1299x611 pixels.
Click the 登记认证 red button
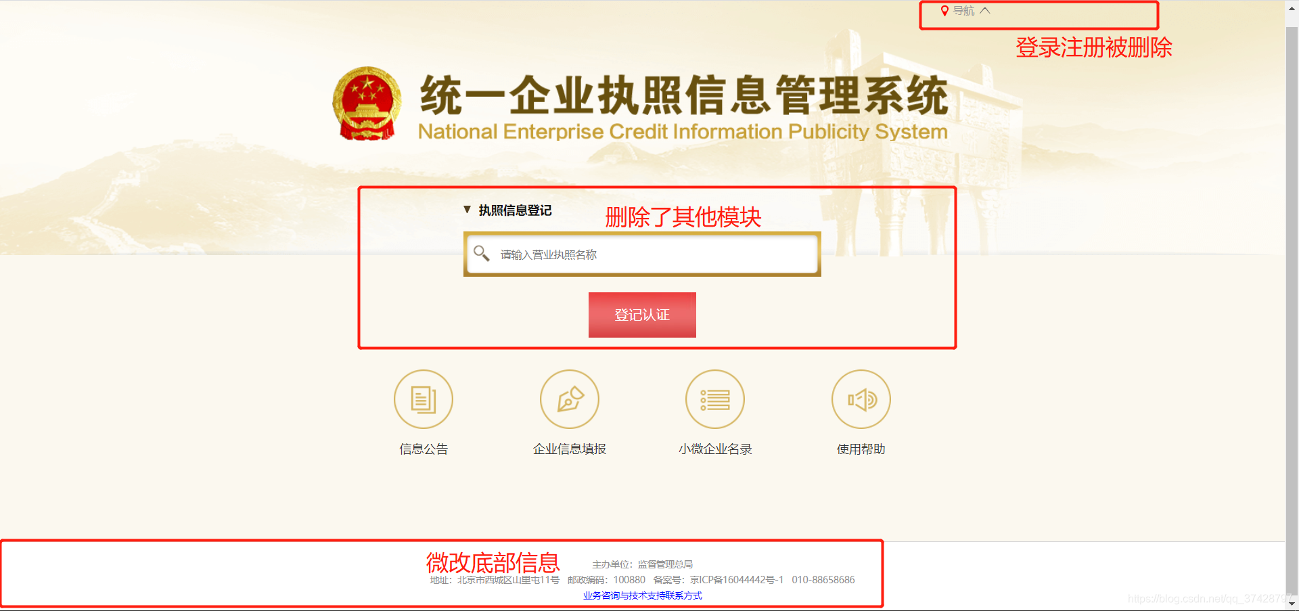pos(642,315)
